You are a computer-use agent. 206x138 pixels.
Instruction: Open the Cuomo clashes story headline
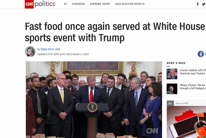[193, 72]
